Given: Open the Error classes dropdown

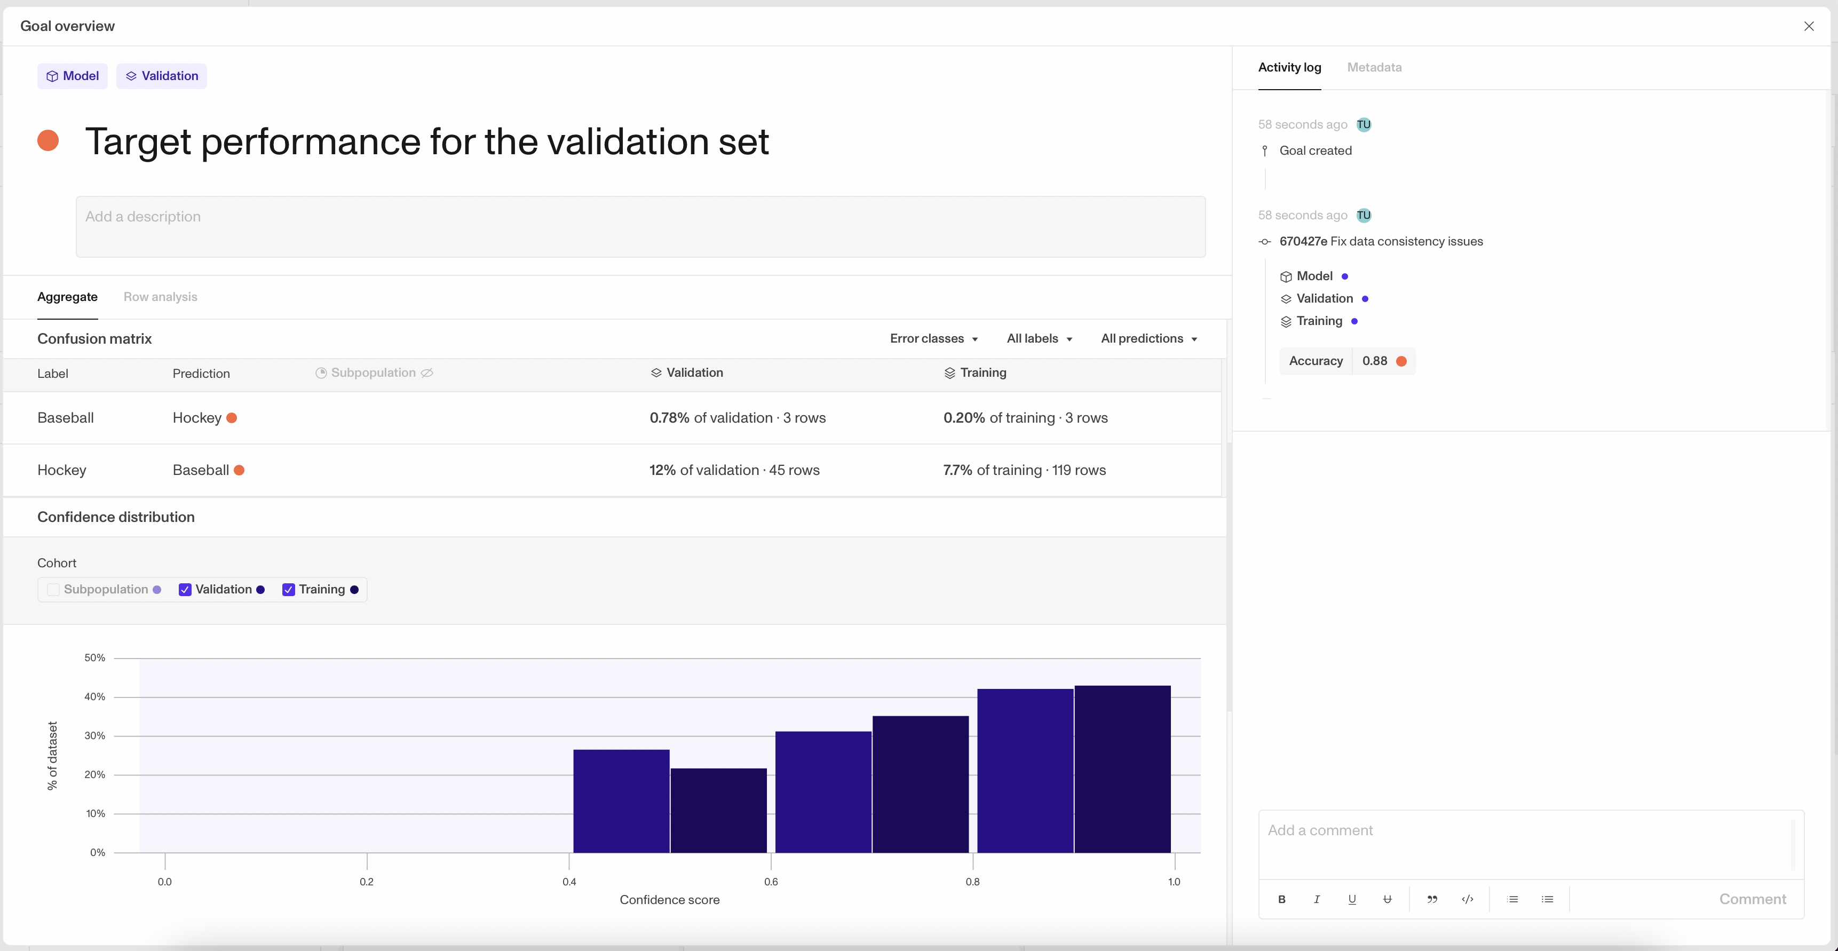Looking at the screenshot, I should point(933,338).
